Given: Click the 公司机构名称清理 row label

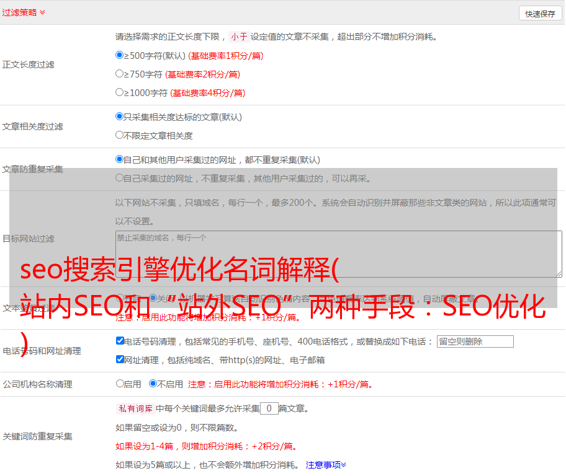Looking at the screenshot, I should coord(37,384).
